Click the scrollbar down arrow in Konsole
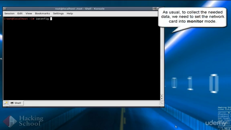The width and height of the screenshot is (231, 130). click(x=162, y=99)
